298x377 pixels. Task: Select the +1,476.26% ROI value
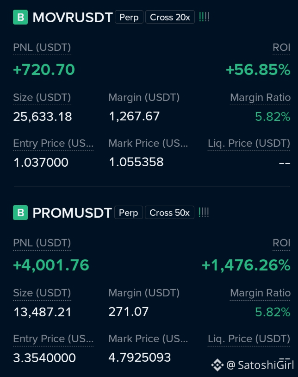pos(246,265)
